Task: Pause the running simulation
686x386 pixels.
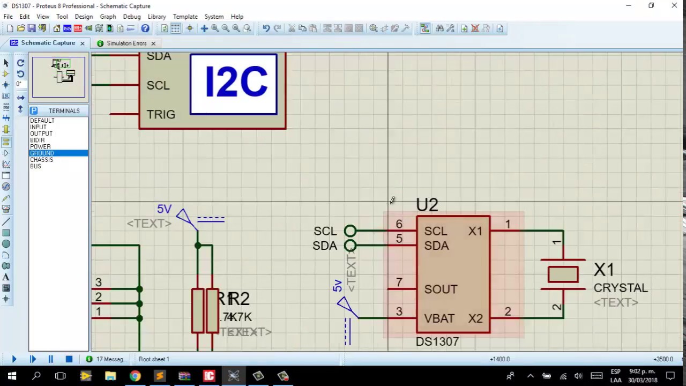Action: click(51, 359)
